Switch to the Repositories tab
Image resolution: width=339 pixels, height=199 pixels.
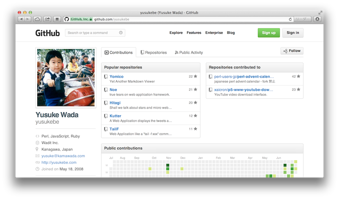[154, 52]
